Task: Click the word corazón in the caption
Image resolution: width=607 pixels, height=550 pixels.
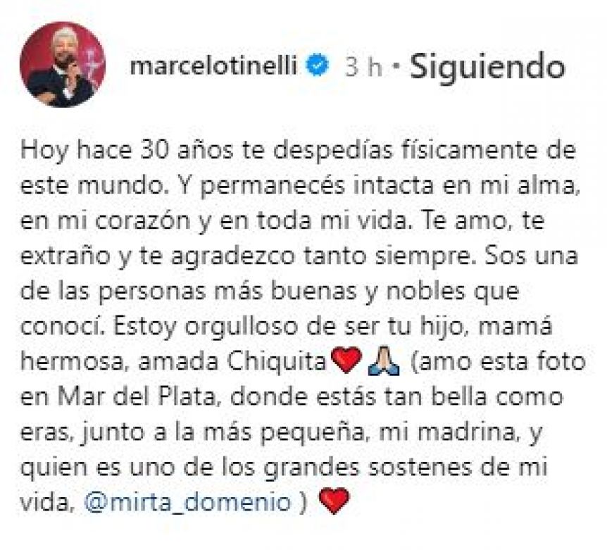Action: coord(149,221)
